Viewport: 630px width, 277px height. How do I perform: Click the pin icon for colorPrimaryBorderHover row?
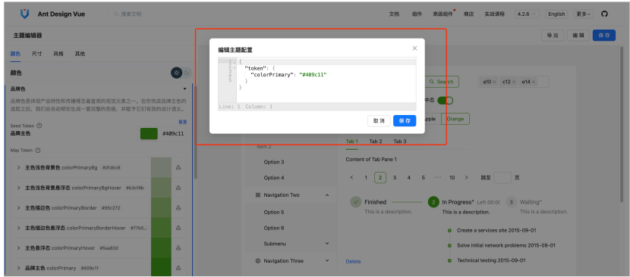pos(178,228)
